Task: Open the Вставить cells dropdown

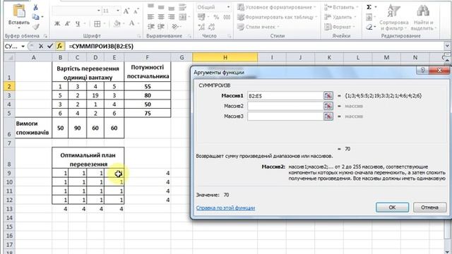Action: (x=341, y=7)
